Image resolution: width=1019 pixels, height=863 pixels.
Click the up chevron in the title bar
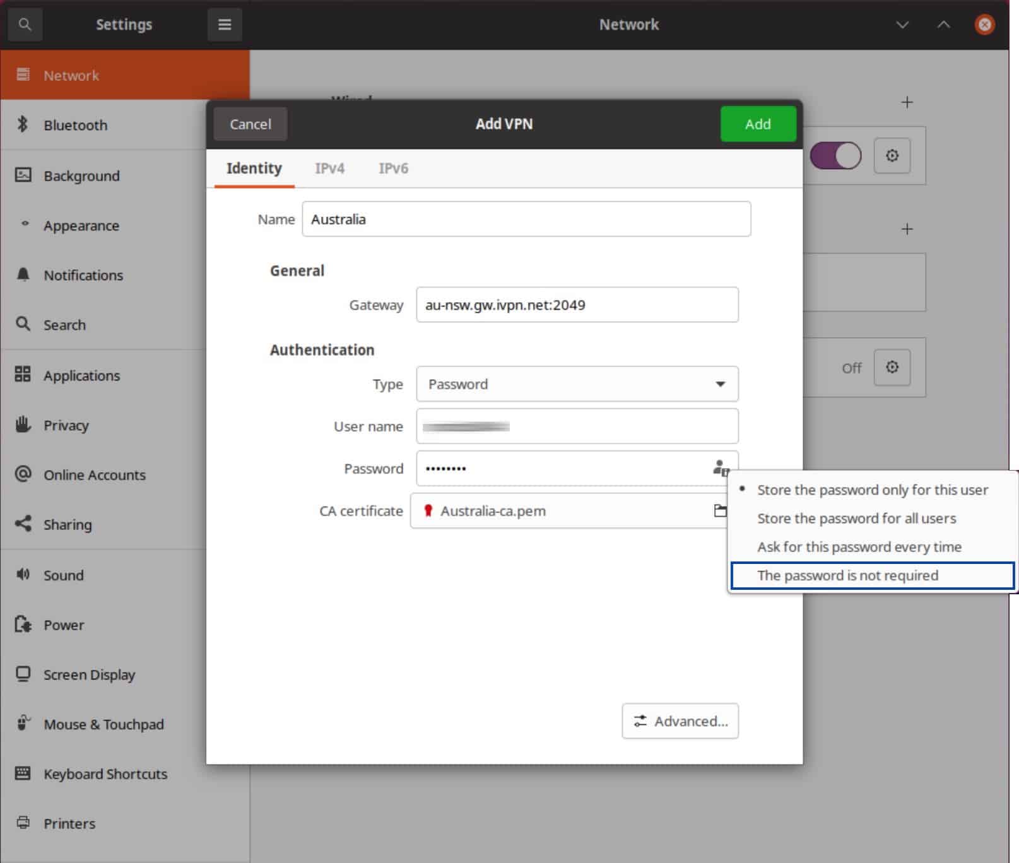click(943, 25)
